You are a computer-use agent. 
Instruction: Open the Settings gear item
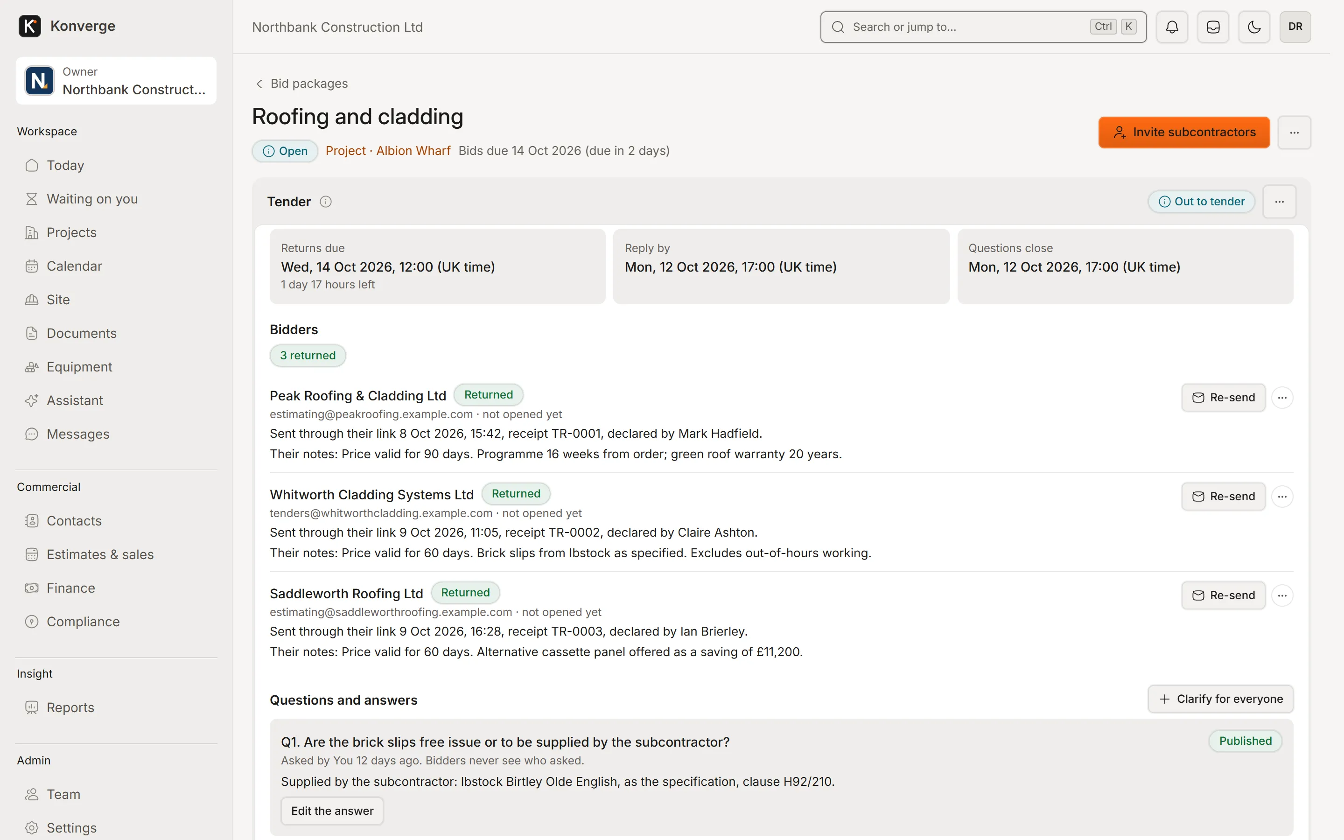116,828
